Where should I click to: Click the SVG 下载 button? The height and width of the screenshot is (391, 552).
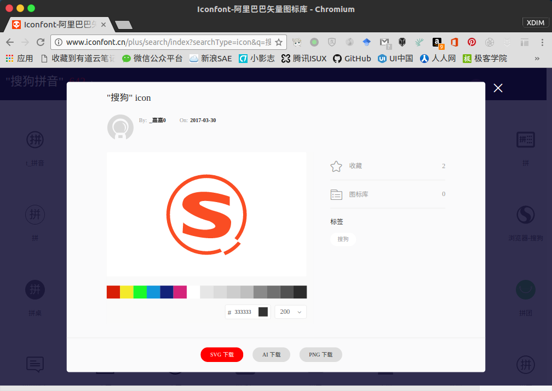click(222, 354)
